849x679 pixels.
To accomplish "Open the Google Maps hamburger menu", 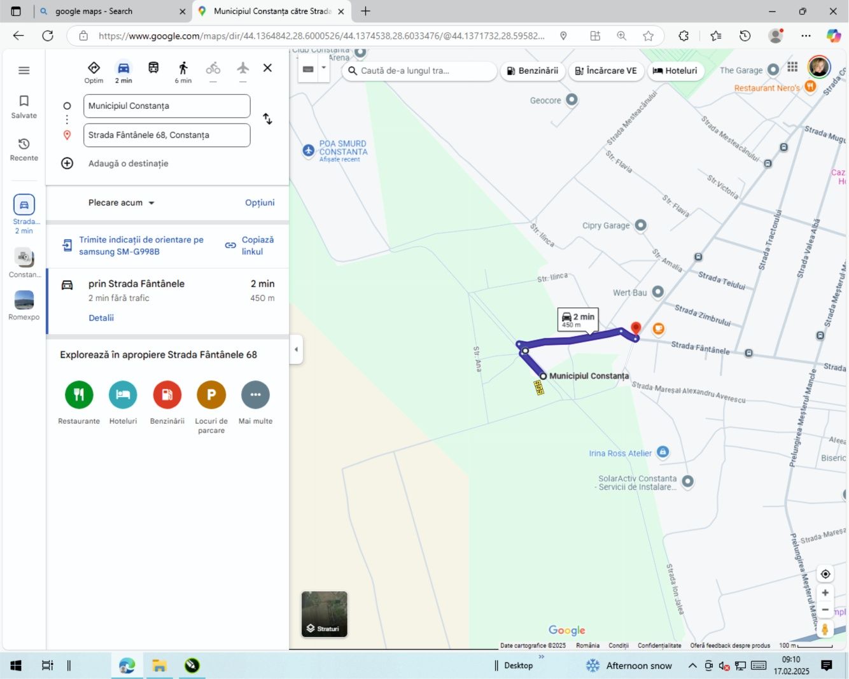I will coord(24,71).
